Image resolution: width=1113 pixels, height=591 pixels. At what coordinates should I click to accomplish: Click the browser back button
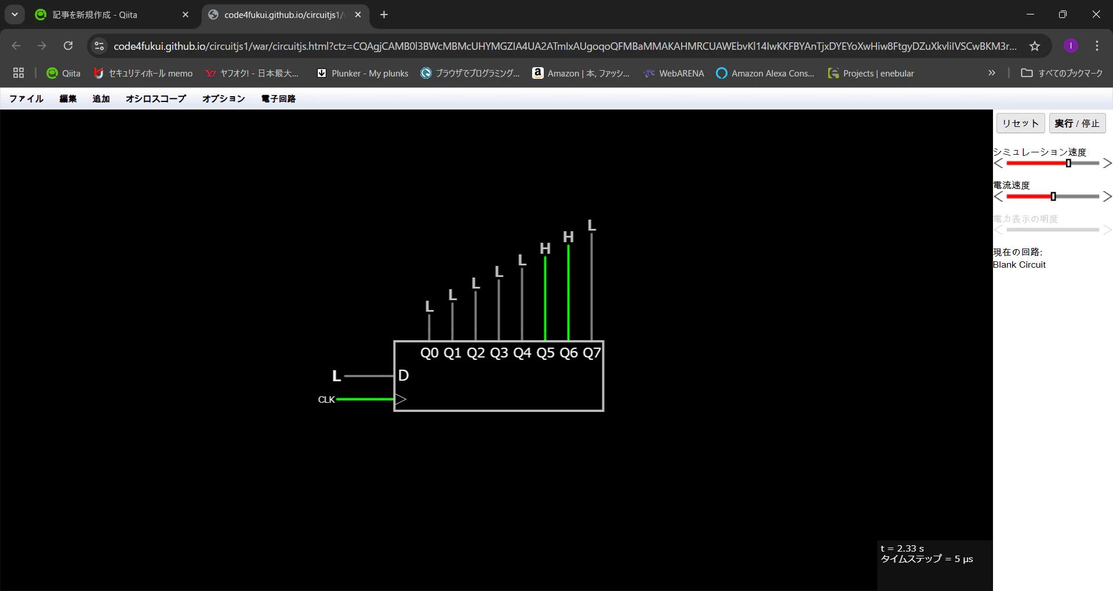pos(16,46)
